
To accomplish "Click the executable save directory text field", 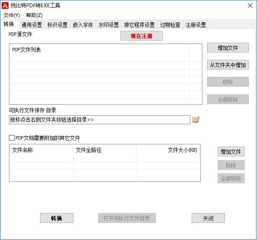I will click(x=99, y=120).
